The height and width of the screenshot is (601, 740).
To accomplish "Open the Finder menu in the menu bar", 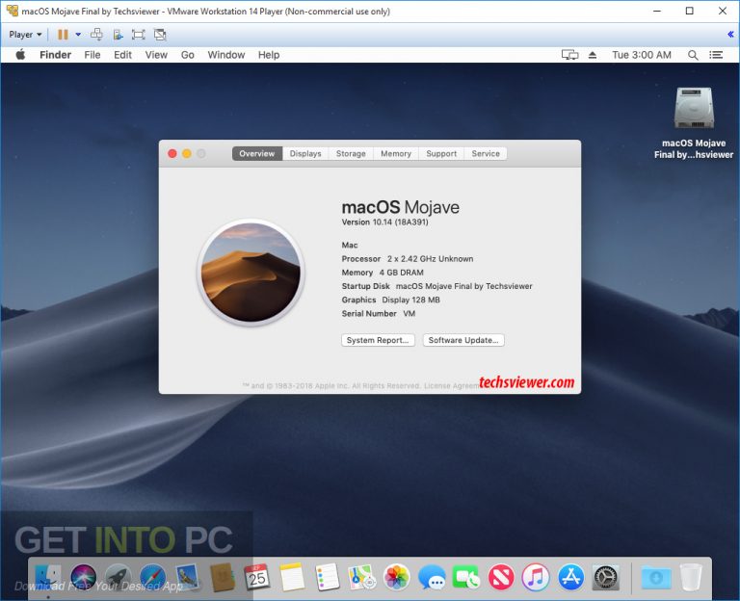I will coord(55,55).
